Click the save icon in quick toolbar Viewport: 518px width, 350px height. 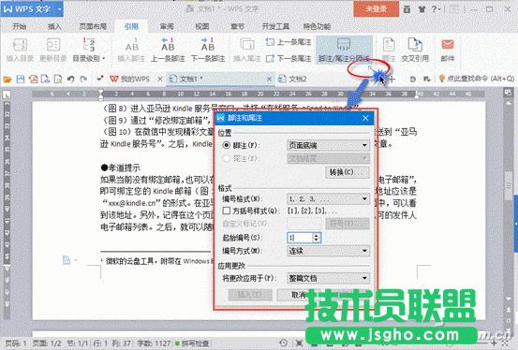pyautogui.click(x=21, y=80)
